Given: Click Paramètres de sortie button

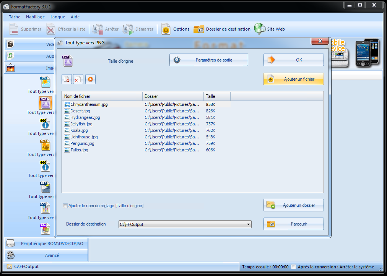Looking at the screenshot, I should [x=209, y=60].
